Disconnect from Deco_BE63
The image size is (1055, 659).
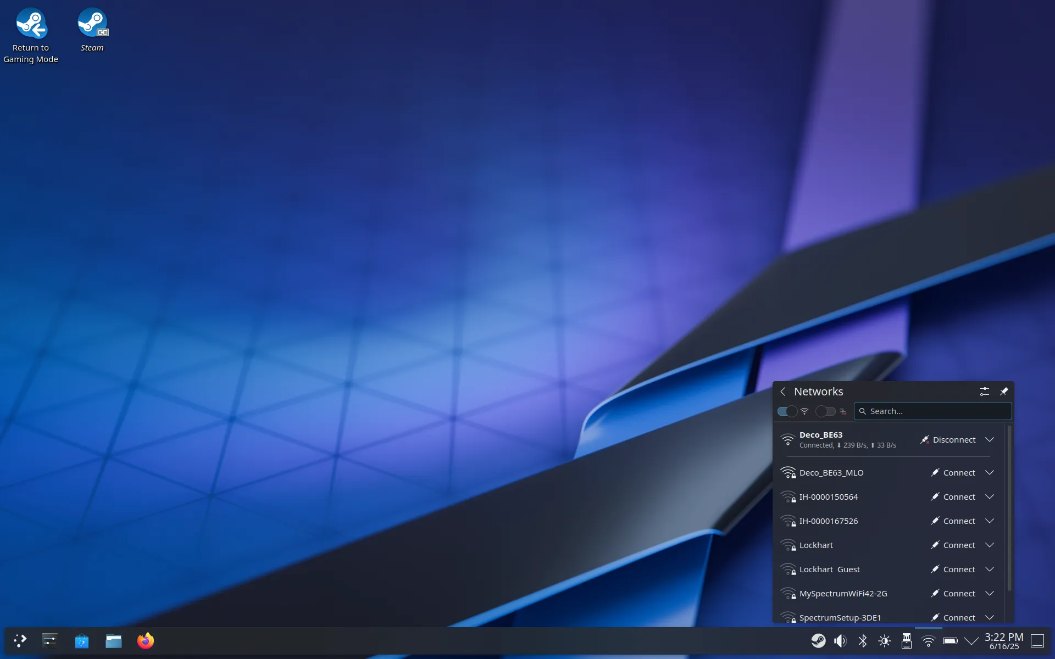(948, 440)
